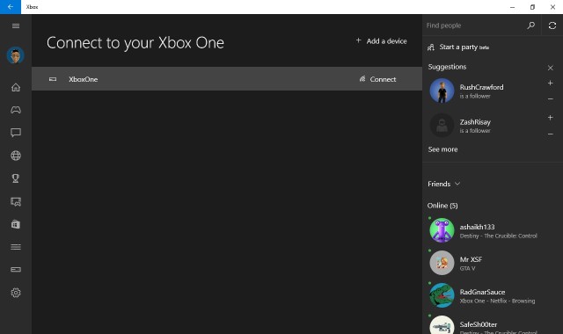563x334 pixels.
Task: Open your profile avatar in sidebar
Action: (16, 55)
